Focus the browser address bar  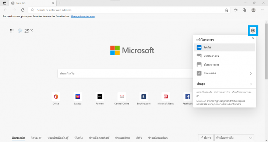(x=129, y=10)
